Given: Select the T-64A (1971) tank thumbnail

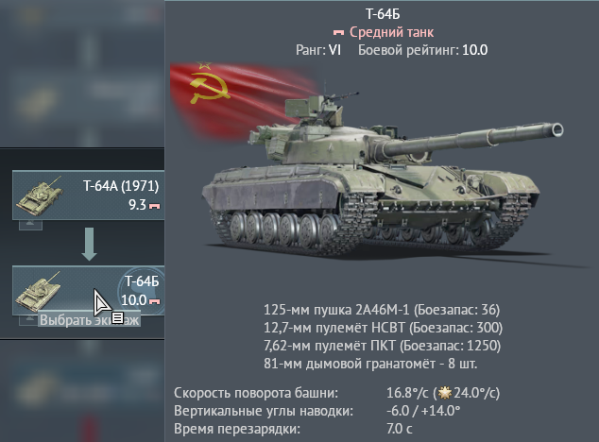Looking at the screenshot, I should coord(40,195).
